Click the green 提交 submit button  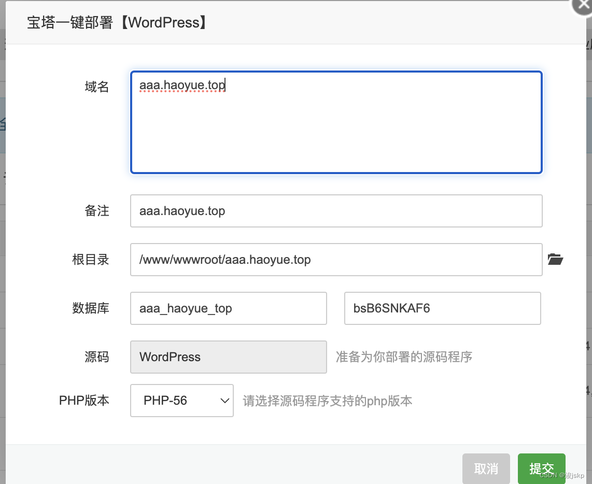click(x=541, y=468)
